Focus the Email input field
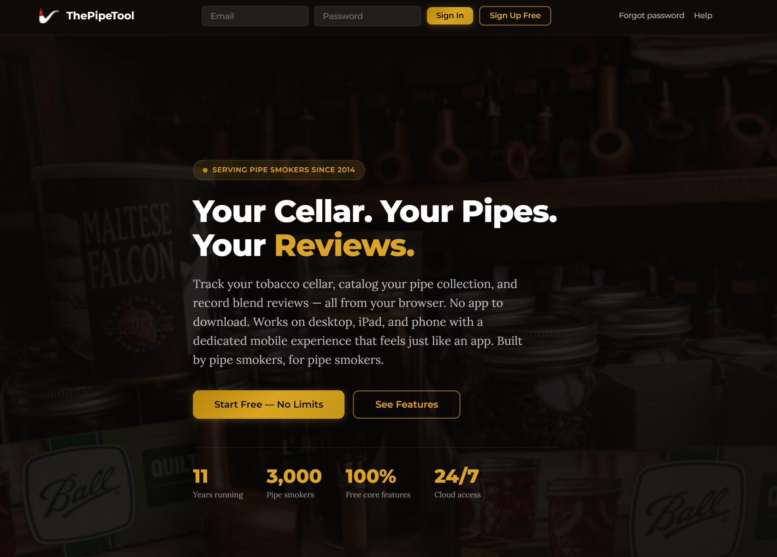 (255, 16)
